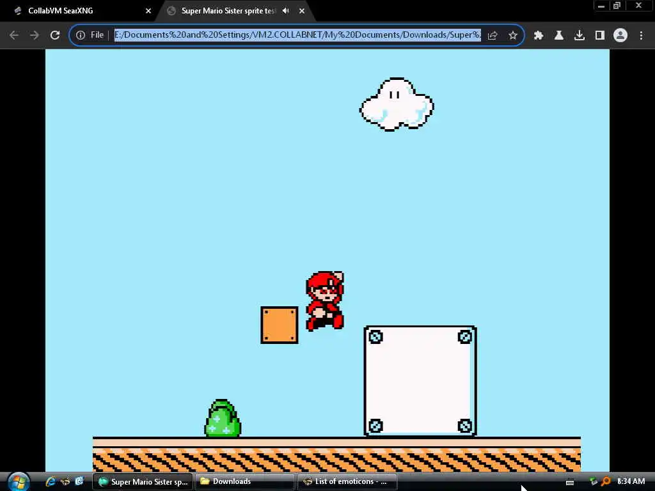Toggle the browser side panel
The image size is (655, 491).
tap(600, 36)
